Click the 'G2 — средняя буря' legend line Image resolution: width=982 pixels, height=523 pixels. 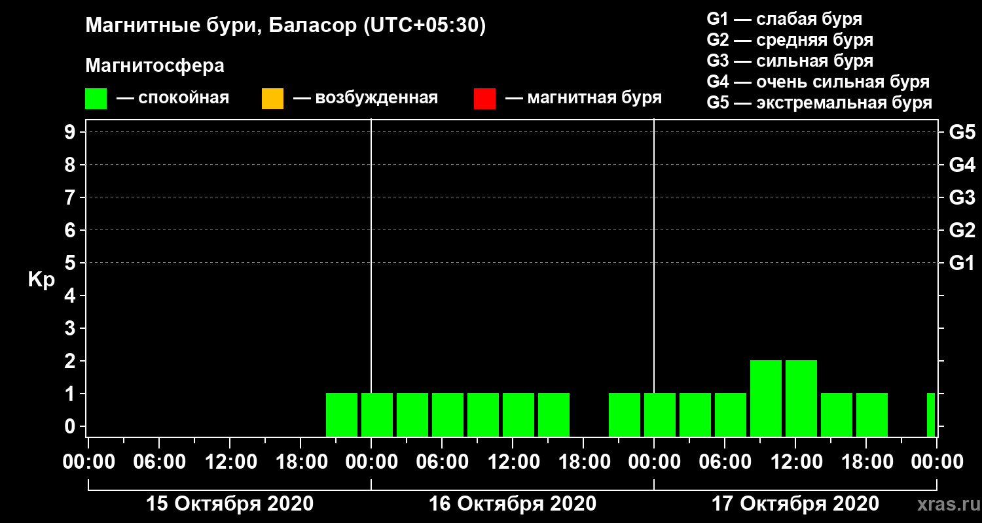pos(790,40)
